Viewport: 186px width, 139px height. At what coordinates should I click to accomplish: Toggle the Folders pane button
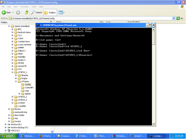[x=50, y=13]
